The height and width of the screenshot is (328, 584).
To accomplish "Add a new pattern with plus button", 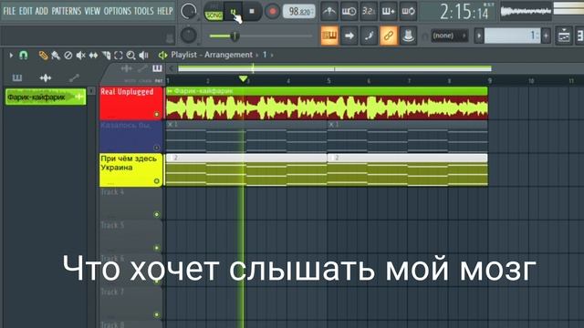I will click(x=546, y=36).
